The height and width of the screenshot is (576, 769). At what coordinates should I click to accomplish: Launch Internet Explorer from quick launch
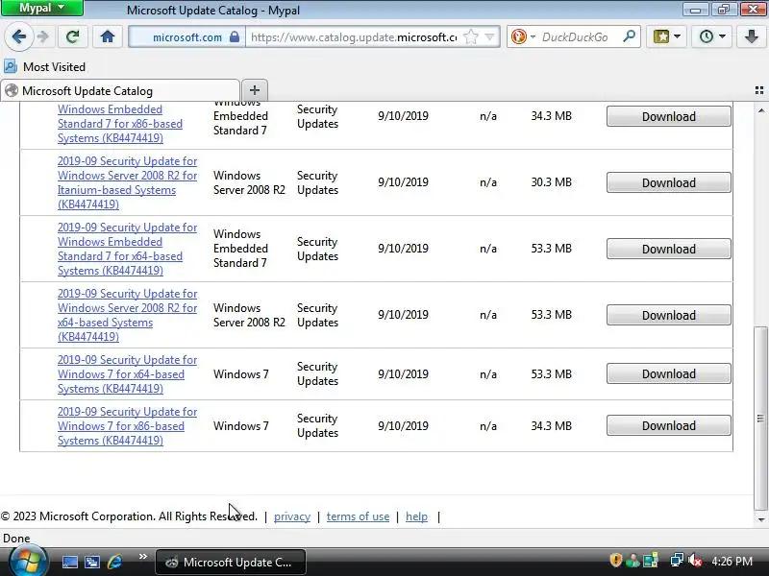(x=114, y=562)
